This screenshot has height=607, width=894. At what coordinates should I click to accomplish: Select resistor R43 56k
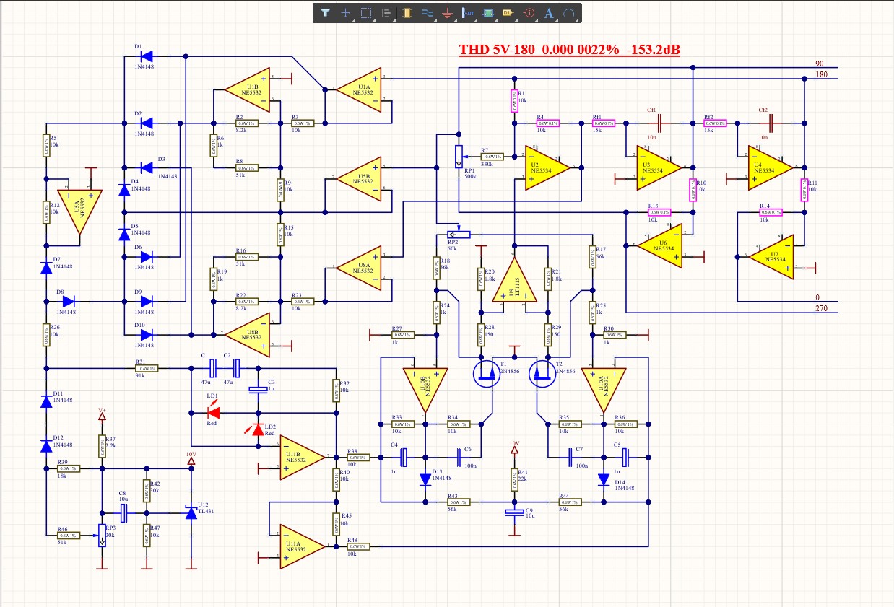459,502
